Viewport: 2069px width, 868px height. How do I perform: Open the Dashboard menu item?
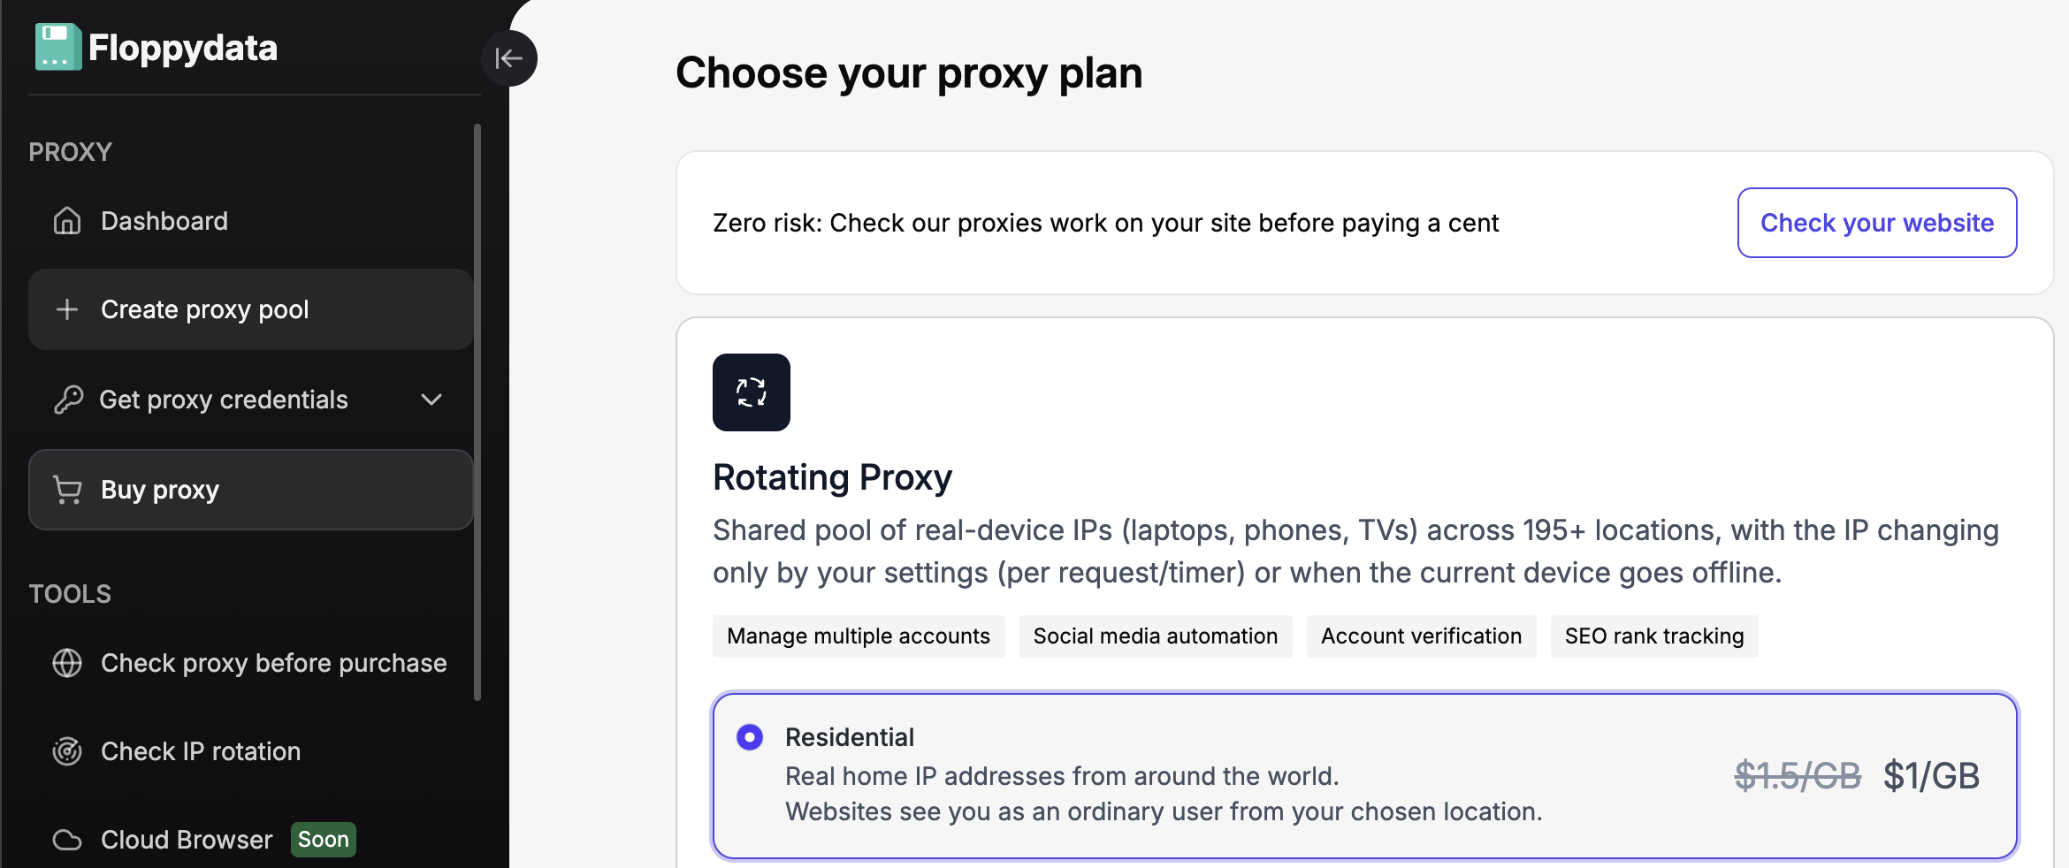pyautogui.click(x=164, y=221)
